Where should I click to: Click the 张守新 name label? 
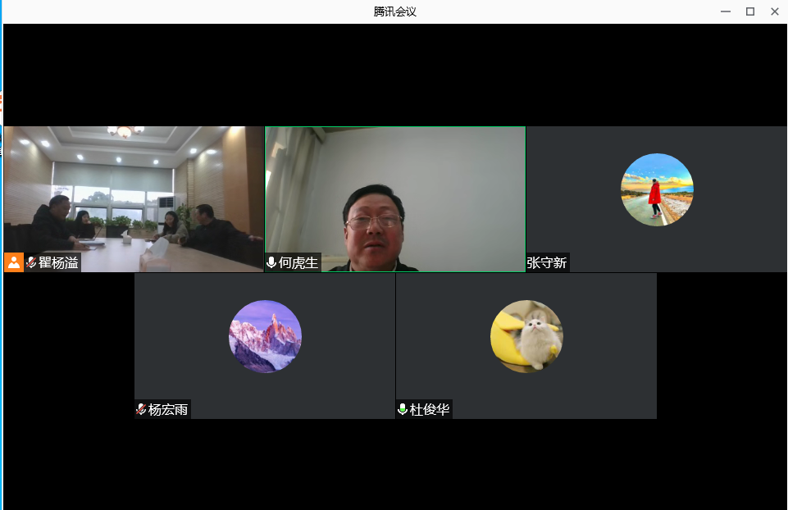pyautogui.click(x=547, y=262)
